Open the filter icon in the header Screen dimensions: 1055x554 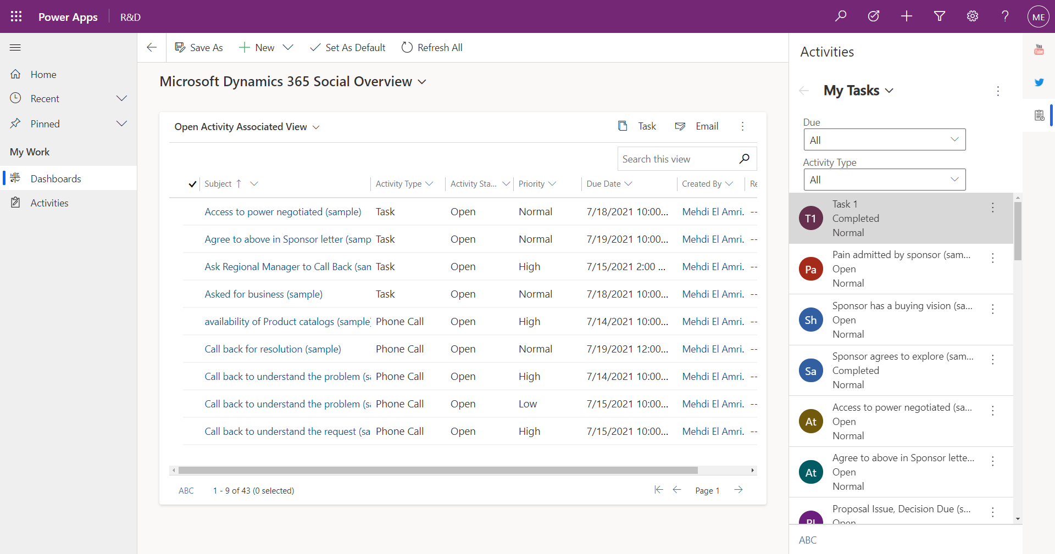[x=939, y=16]
